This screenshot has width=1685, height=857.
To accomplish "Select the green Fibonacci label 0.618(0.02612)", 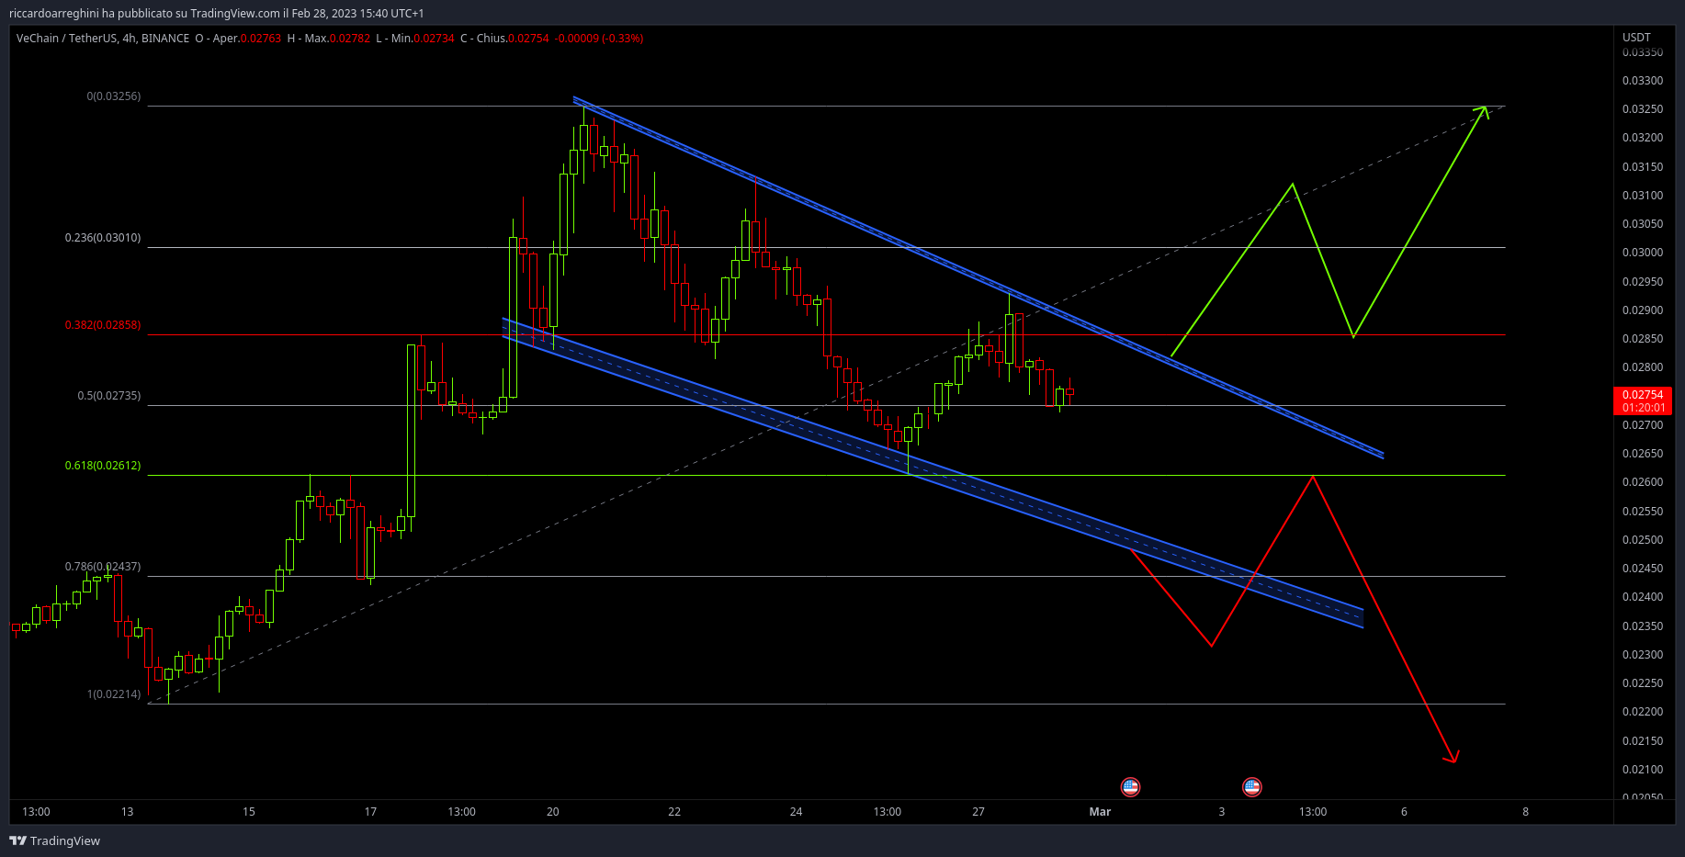I will [103, 466].
